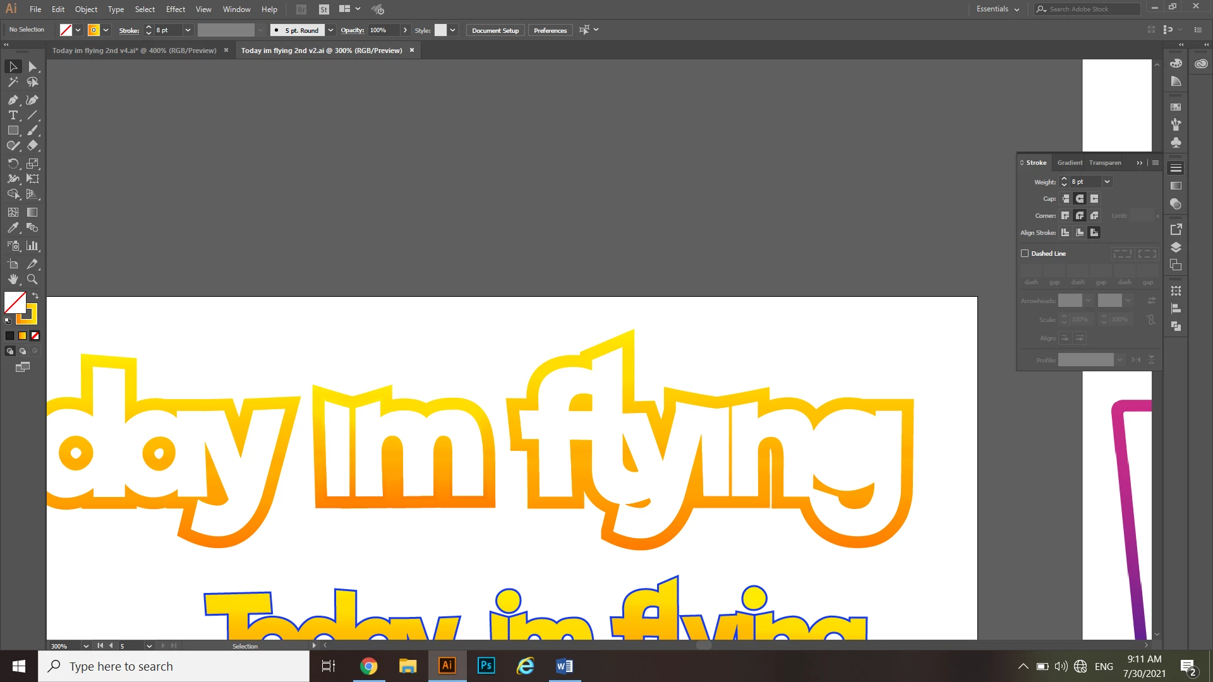1213x682 pixels.
Task: Set stroke cap to Round Cap
Action: pyautogui.click(x=1080, y=198)
